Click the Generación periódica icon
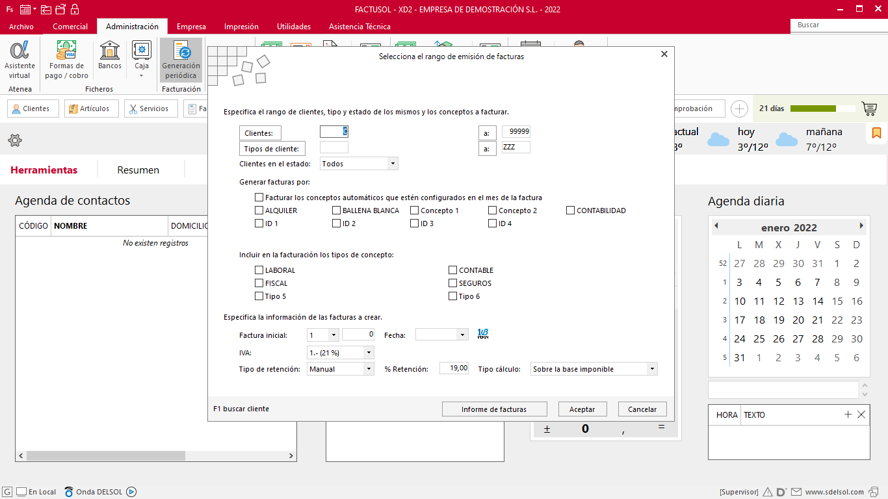This screenshot has width=888, height=499. [x=181, y=60]
